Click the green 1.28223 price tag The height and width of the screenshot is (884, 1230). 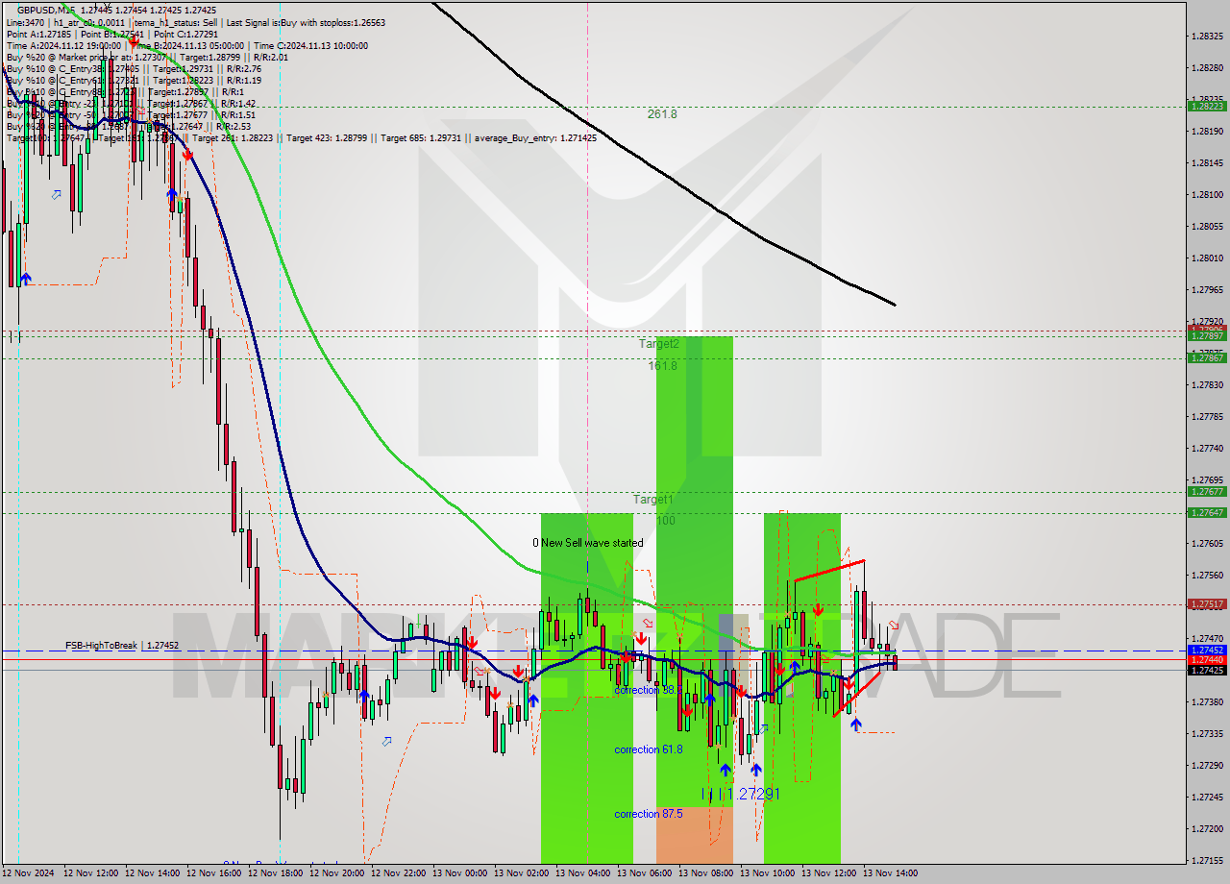(x=1207, y=106)
